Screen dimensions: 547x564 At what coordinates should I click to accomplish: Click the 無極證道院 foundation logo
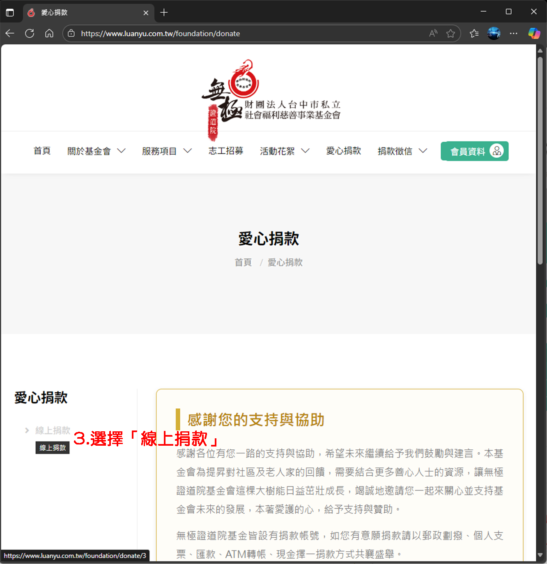271,100
